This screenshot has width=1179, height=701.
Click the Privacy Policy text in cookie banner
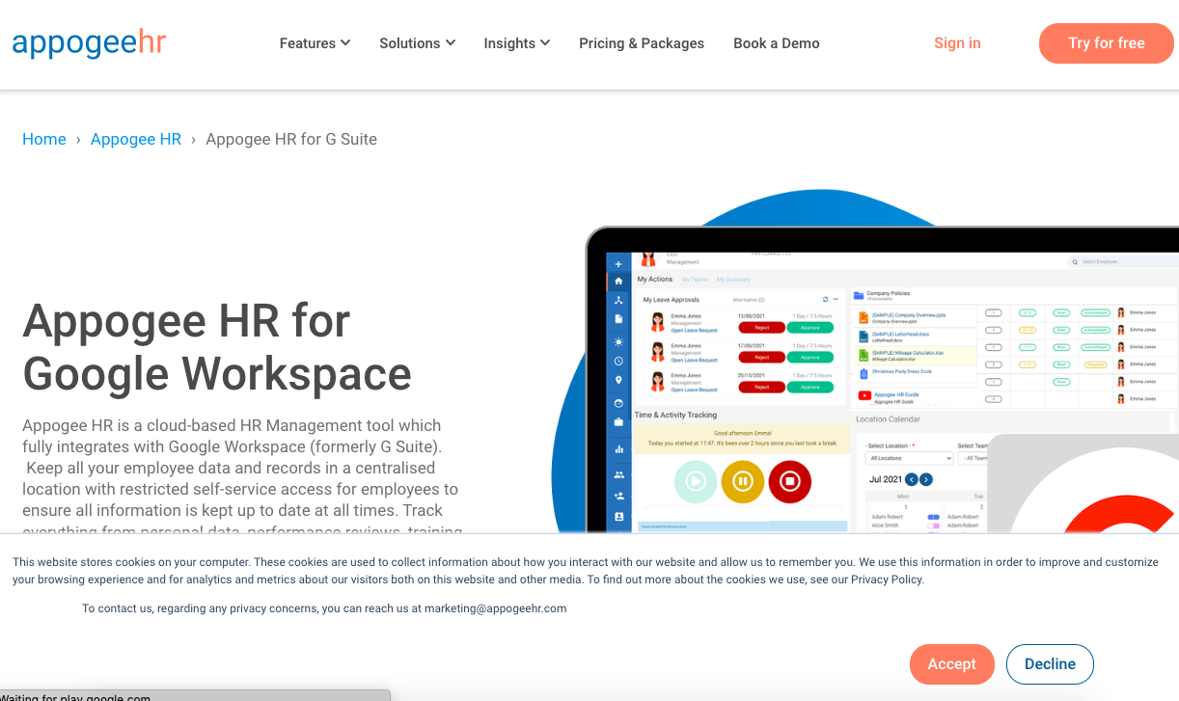click(886, 580)
